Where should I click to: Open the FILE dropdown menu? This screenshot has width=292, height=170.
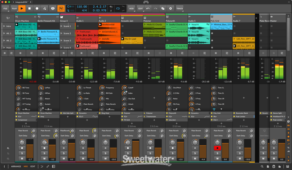point(5,8)
